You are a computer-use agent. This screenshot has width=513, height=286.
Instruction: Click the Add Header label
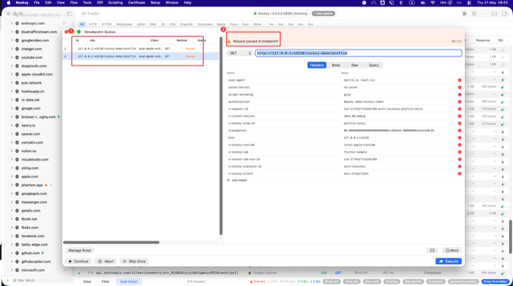[239, 180]
